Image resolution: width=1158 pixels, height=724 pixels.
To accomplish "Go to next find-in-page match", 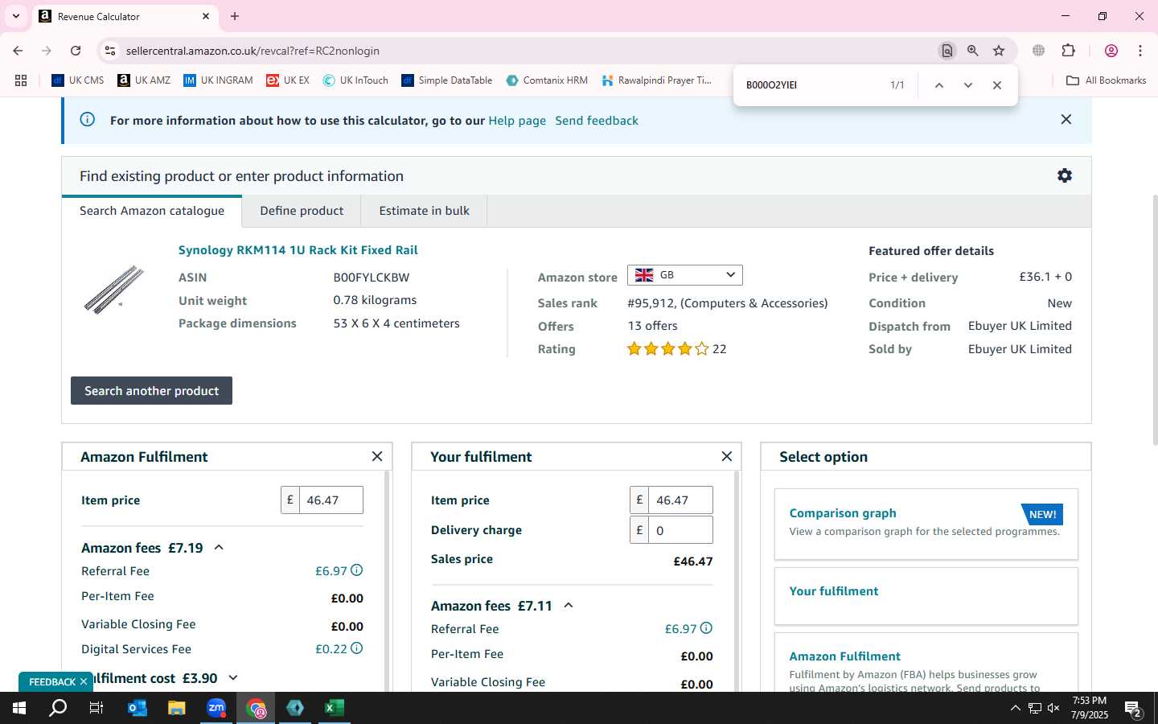I will click(x=968, y=85).
